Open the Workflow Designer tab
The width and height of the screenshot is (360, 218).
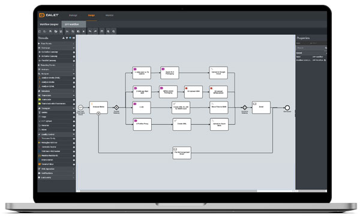tap(49, 25)
